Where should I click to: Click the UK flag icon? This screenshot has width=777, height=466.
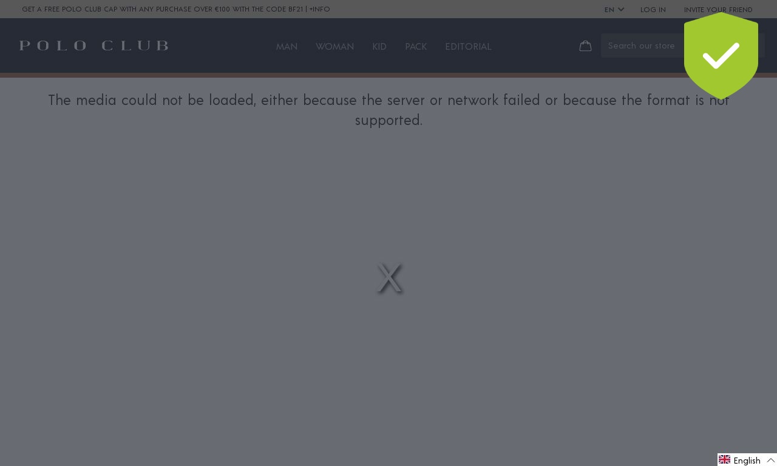tap(724, 460)
